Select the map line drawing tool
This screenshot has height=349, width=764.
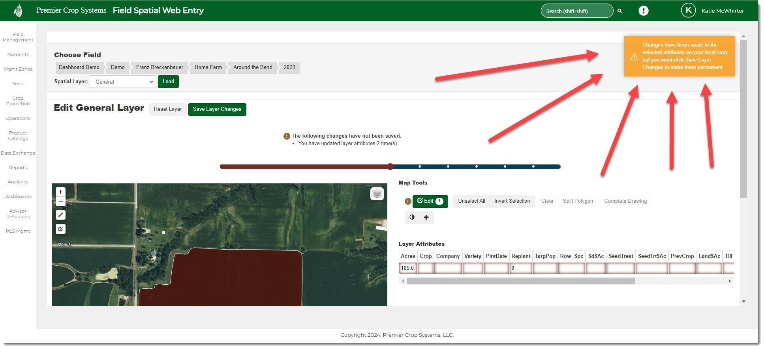pyautogui.click(x=60, y=215)
